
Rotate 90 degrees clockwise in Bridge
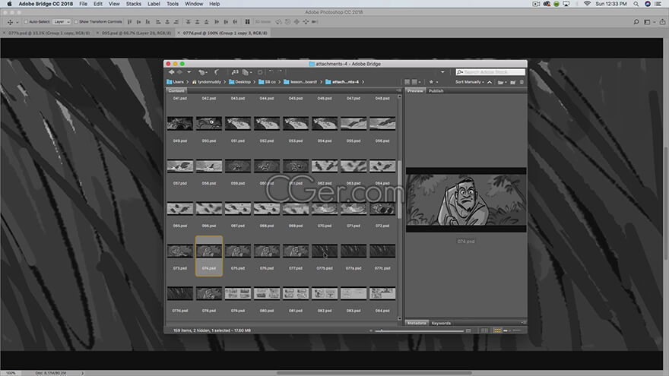[x=281, y=71]
